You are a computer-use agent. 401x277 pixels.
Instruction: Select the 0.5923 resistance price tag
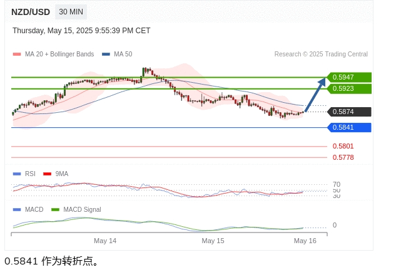[349, 88]
